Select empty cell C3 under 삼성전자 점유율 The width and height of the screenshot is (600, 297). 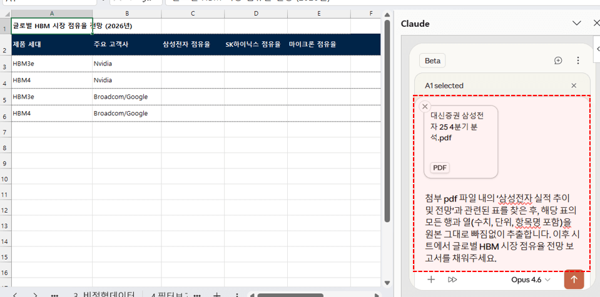(193, 64)
